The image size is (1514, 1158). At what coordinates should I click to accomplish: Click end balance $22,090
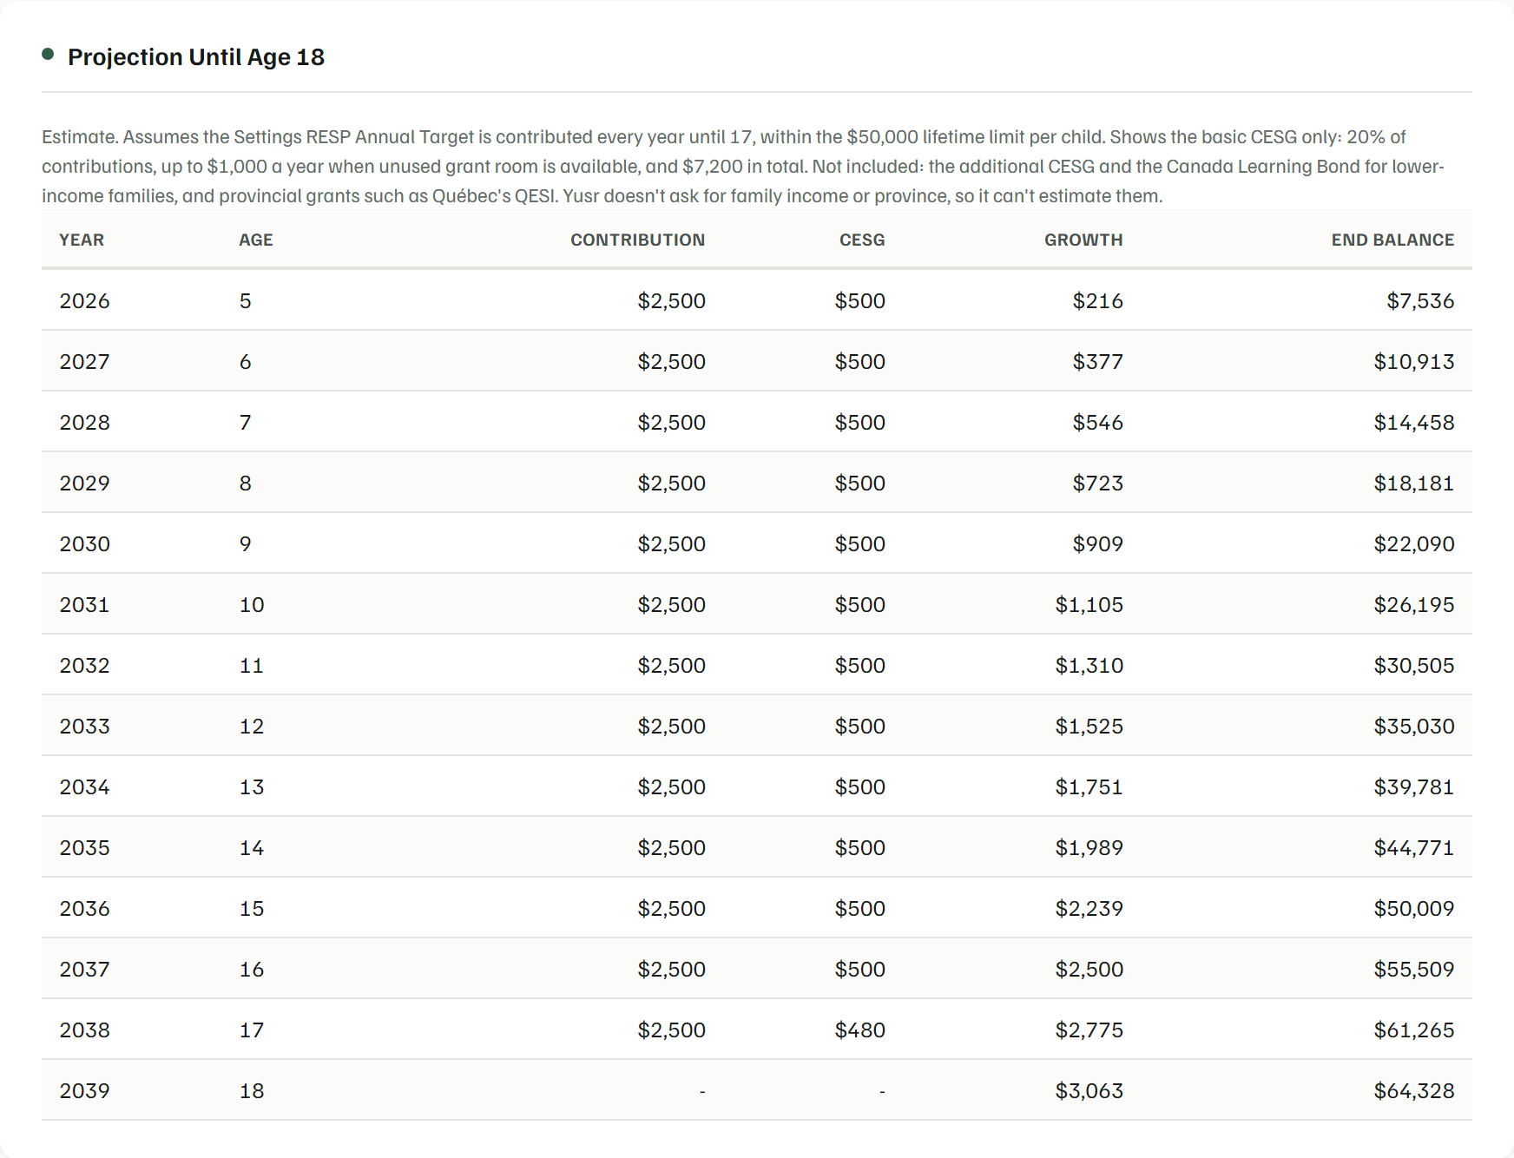pyautogui.click(x=1414, y=544)
